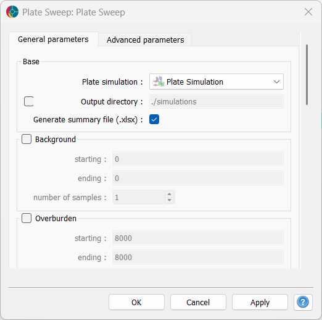
Task: Enable the Background group checkbox
Action: click(x=27, y=139)
